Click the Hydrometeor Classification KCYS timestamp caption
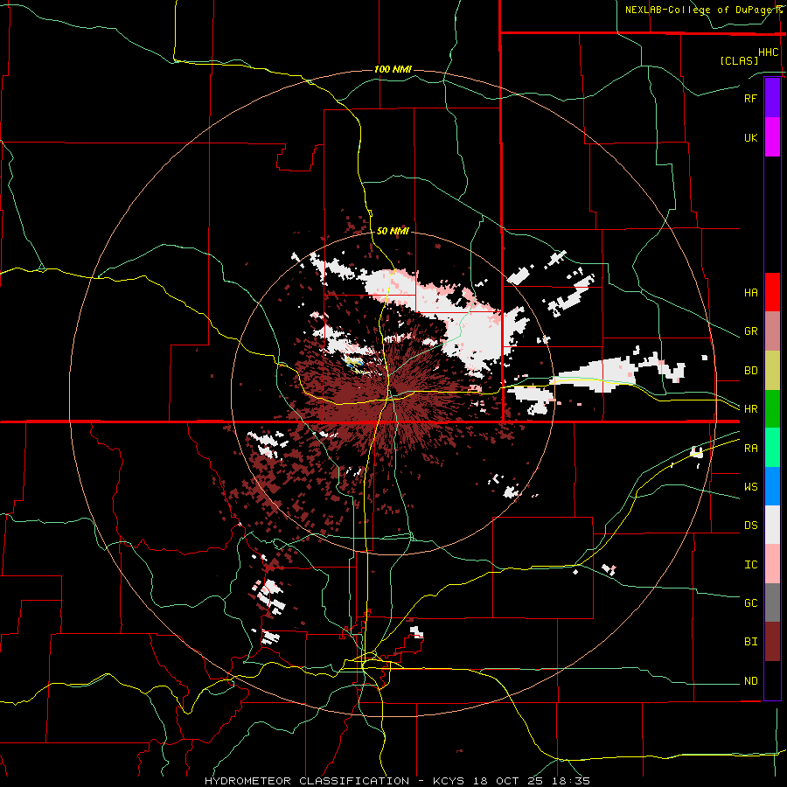 (397, 781)
